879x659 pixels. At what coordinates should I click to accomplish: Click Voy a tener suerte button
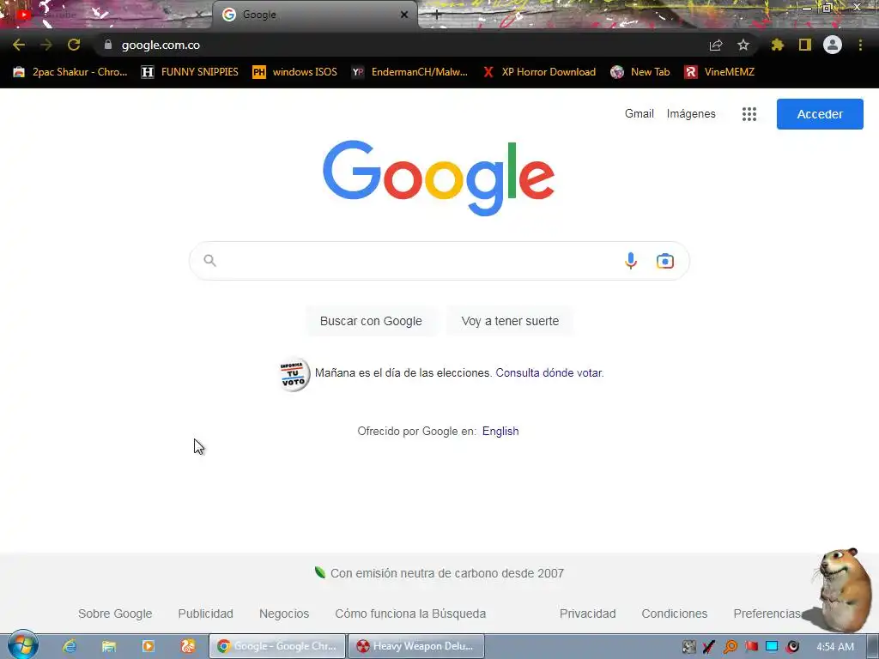coord(510,321)
